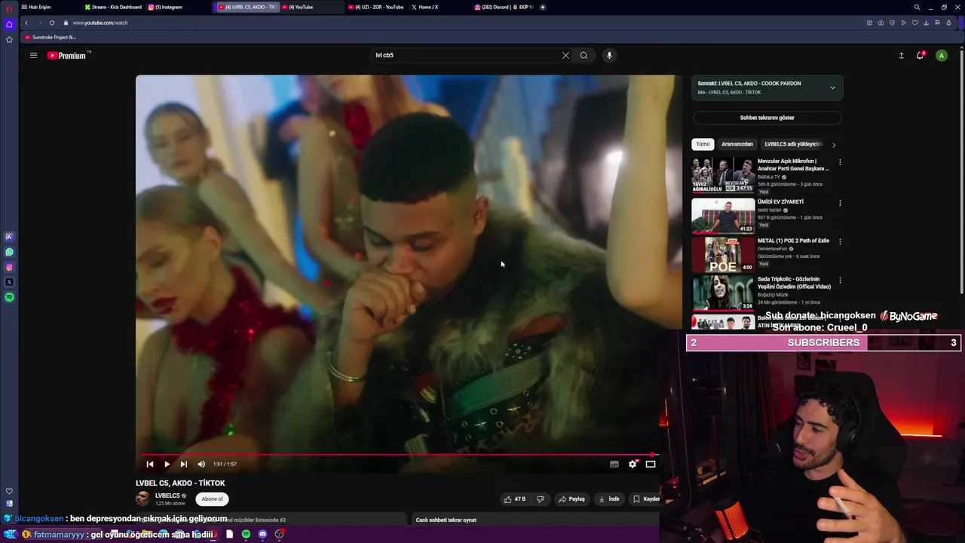This screenshot has height=543, width=965.
Task: Open the LVBELC5 channel avatar
Action: coord(142,499)
